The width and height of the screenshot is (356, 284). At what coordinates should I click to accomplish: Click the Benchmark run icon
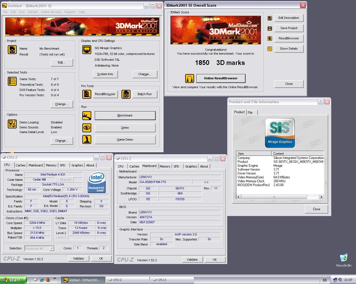coord(87,116)
